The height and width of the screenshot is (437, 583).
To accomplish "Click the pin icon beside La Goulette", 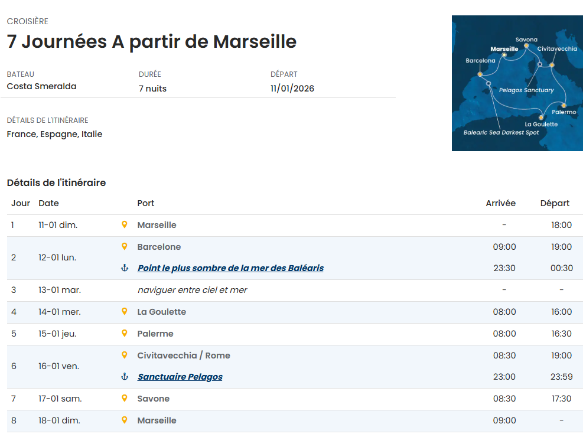I will pos(124,312).
